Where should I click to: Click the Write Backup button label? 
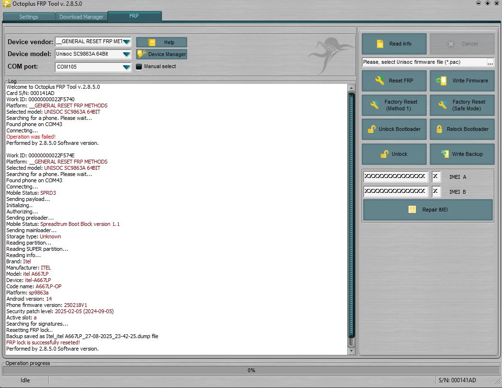click(x=467, y=154)
